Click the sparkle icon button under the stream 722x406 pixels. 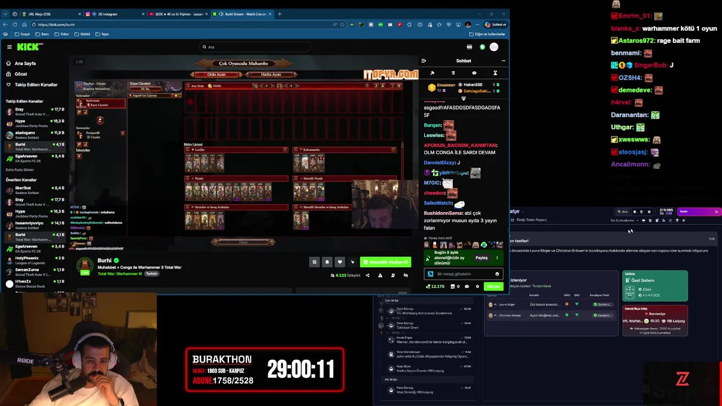point(353,262)
